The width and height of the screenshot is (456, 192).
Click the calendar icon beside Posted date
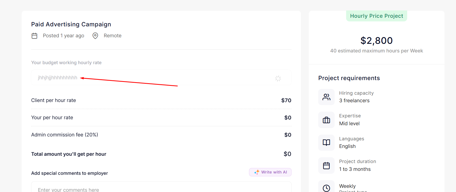[34, 36]
